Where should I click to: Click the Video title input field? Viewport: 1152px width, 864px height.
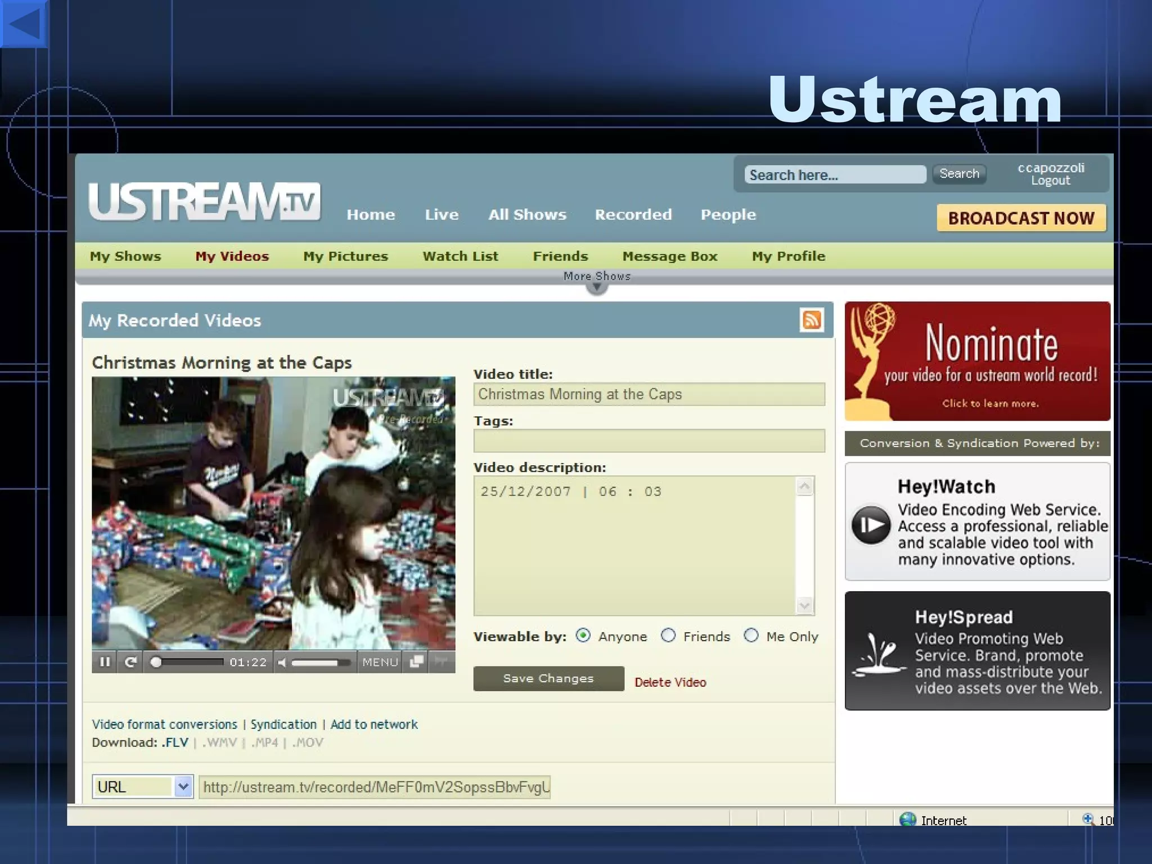point(649,394)
